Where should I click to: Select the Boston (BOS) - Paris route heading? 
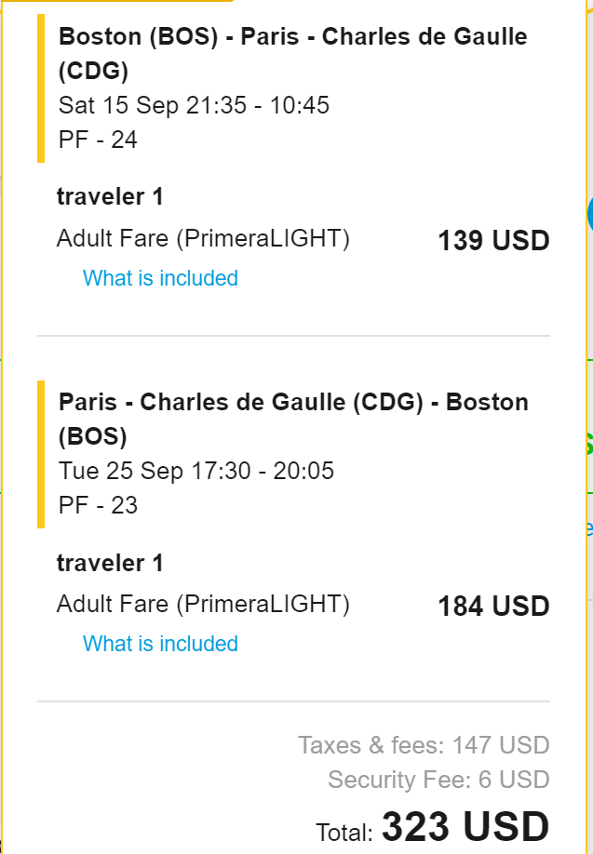[x=292, y=53]
